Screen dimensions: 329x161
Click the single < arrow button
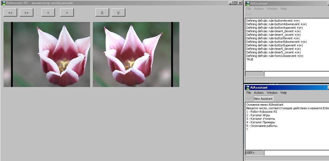tap(48, 12)
